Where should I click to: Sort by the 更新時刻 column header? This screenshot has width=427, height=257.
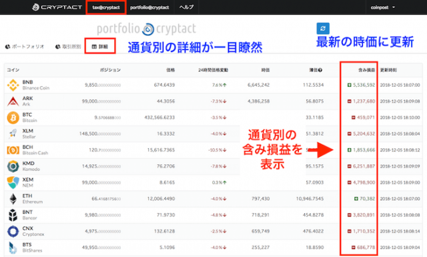point(388,70)
